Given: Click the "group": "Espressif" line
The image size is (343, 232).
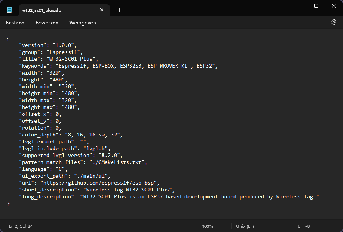Looking at the screenshot, I should (51, 52).
